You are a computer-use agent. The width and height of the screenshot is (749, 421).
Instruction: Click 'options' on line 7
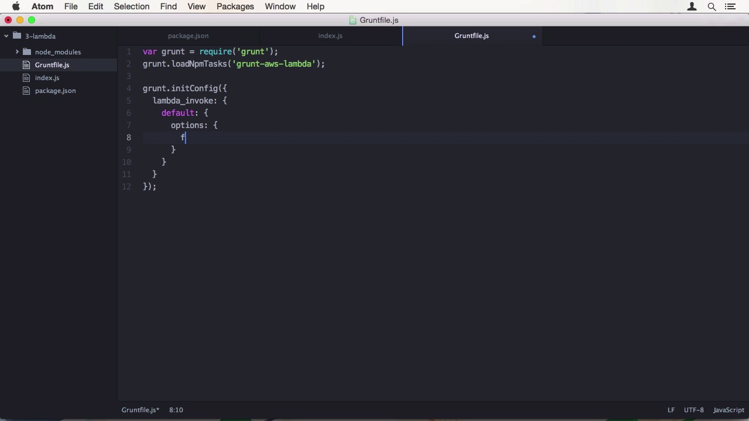click(x=187, y=125)
